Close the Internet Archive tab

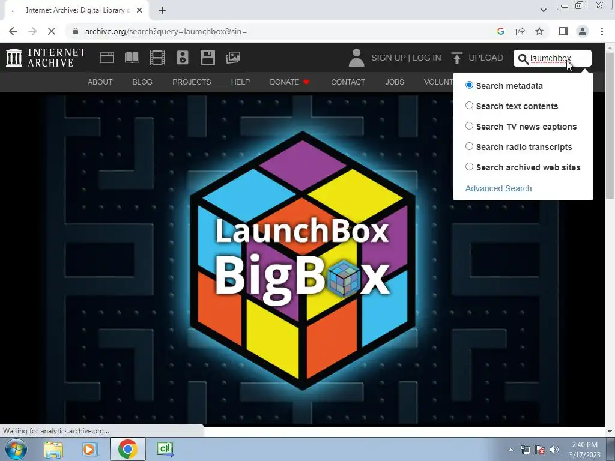point(139,10)
